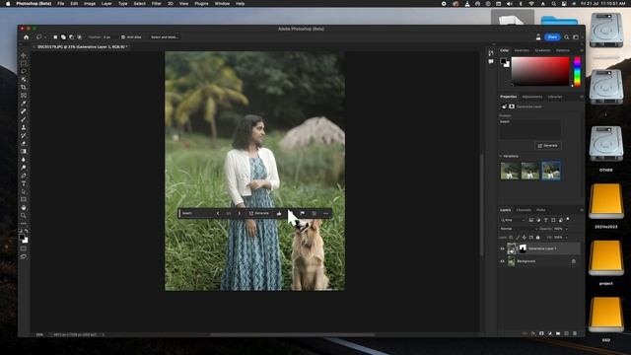The width and height of the screenshot is (631, 355).
Task: Enable New selection mode in options bar
Action: [55, 37]
